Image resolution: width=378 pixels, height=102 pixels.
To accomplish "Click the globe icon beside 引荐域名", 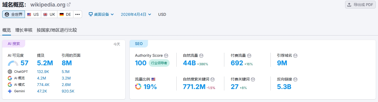I will click(x=295, y=55).
